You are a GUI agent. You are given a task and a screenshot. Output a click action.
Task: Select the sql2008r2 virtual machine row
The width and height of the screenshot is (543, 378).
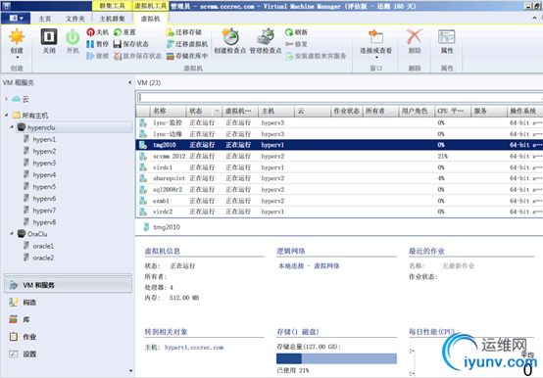[x=339, y=190]
